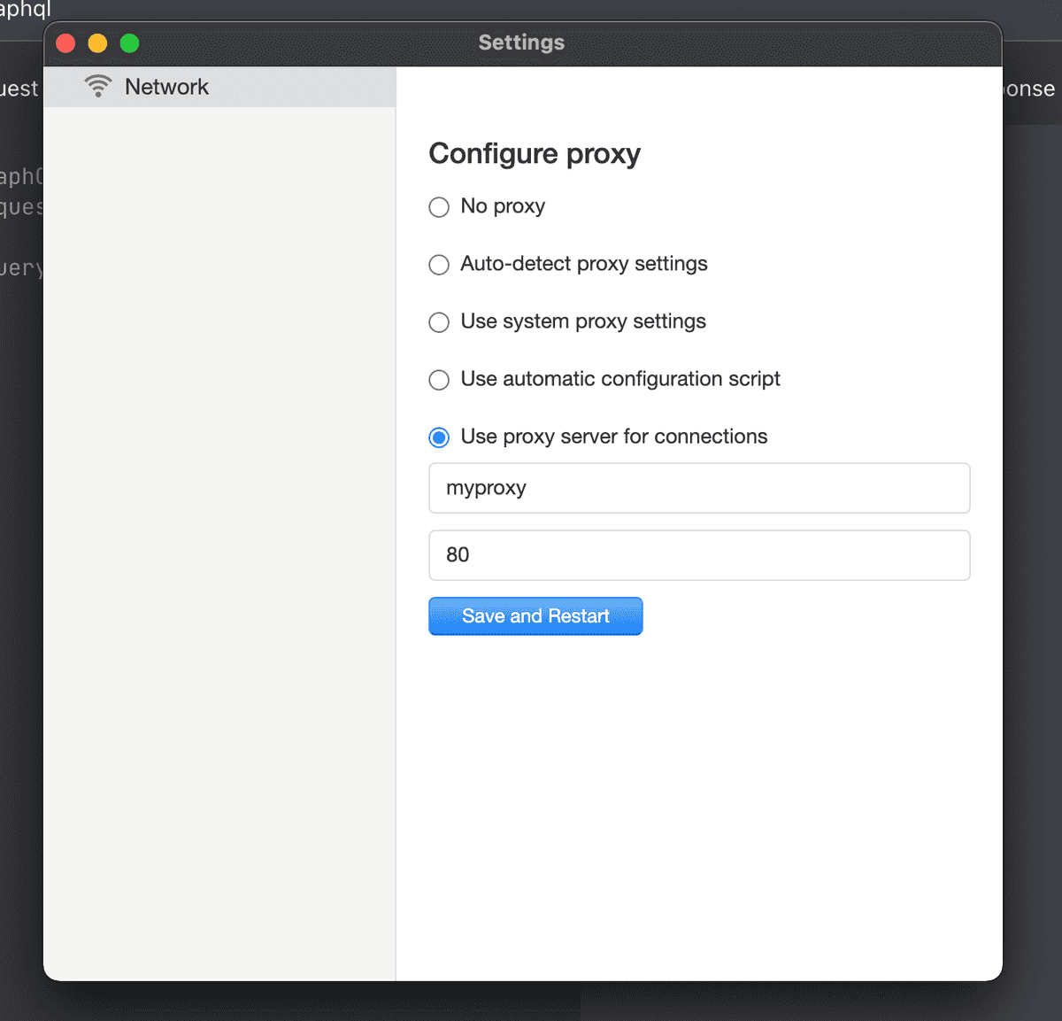1062x1021 pixels.
Task: Click the selected Use proxy server radio button
Action: (439, 437)
